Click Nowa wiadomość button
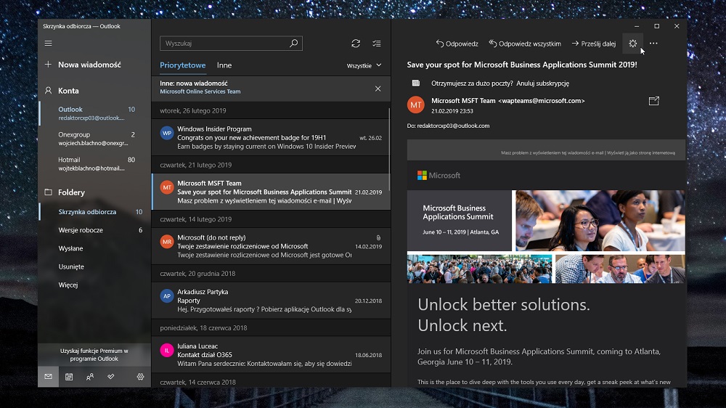 tap(83, 65)
